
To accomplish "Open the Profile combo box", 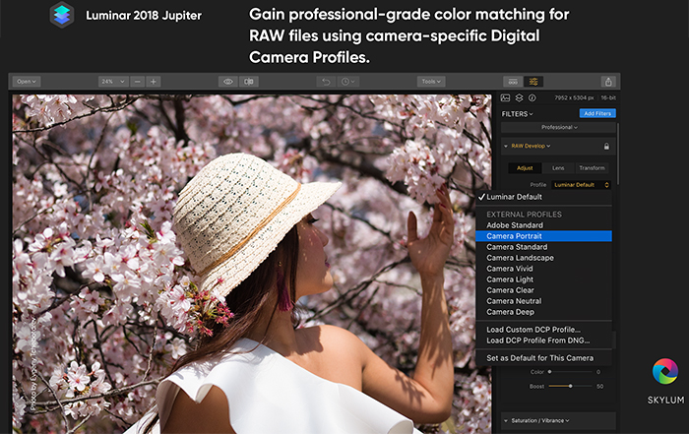I will (581, 185).
